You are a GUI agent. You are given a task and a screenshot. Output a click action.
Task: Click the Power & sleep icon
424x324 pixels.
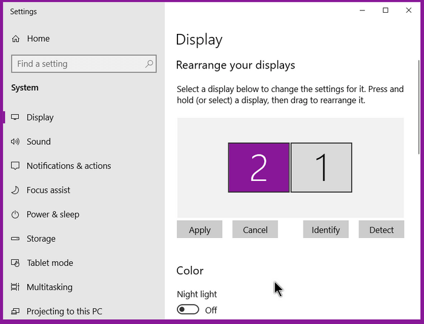[x=15, y=214]
